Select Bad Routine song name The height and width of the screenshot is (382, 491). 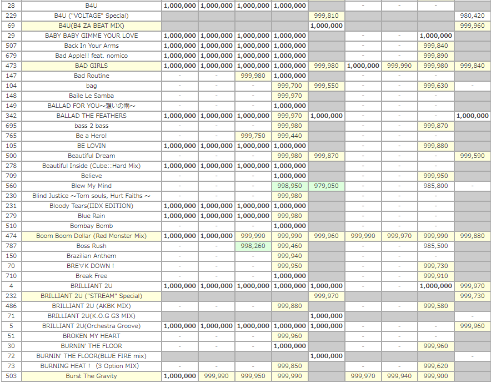[91, 76]
